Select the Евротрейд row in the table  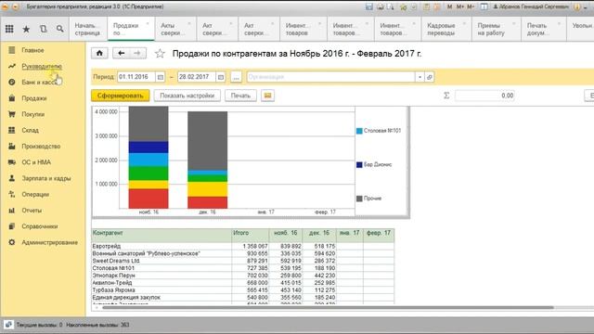243,246
